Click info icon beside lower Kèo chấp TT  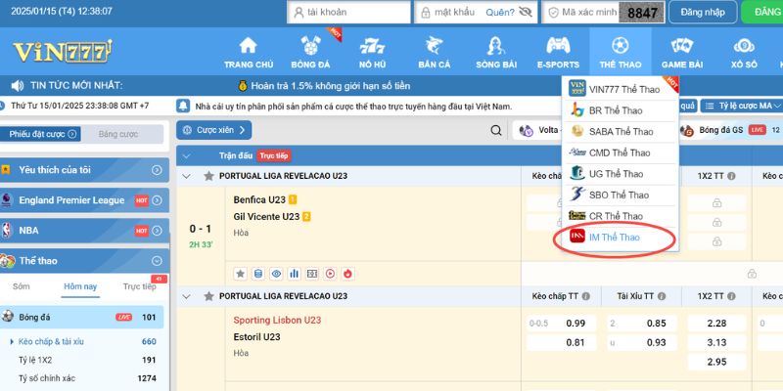[x=585, y=296]
